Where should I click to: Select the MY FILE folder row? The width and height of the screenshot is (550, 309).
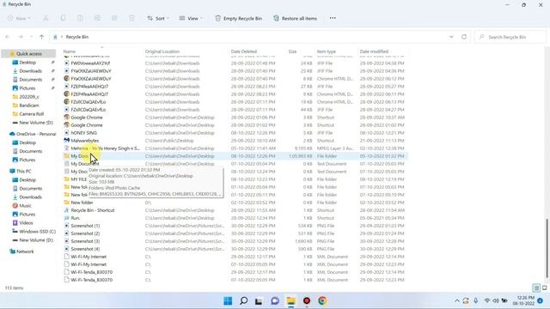pyautogui.click(x=78, y=179)
